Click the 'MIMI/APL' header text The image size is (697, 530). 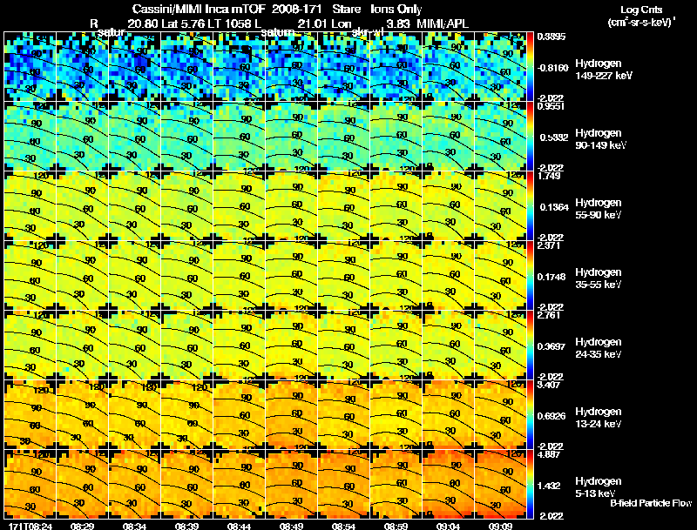tap(443, 23)
